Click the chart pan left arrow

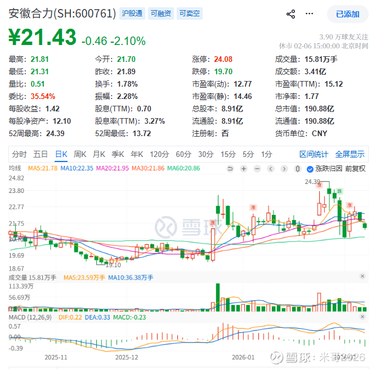pyautogui.click(x=271, y=169)
